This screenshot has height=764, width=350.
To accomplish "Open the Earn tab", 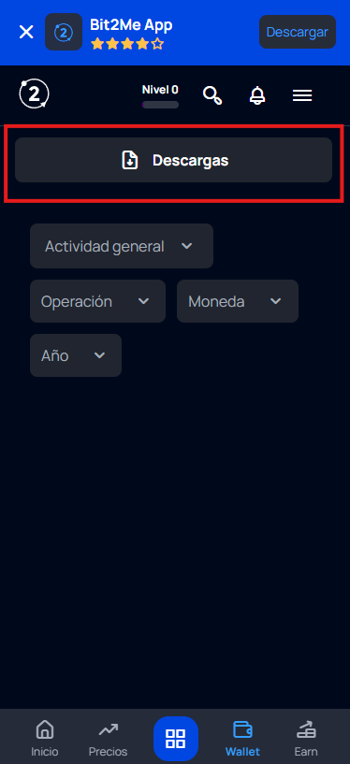I will point(306,739).
